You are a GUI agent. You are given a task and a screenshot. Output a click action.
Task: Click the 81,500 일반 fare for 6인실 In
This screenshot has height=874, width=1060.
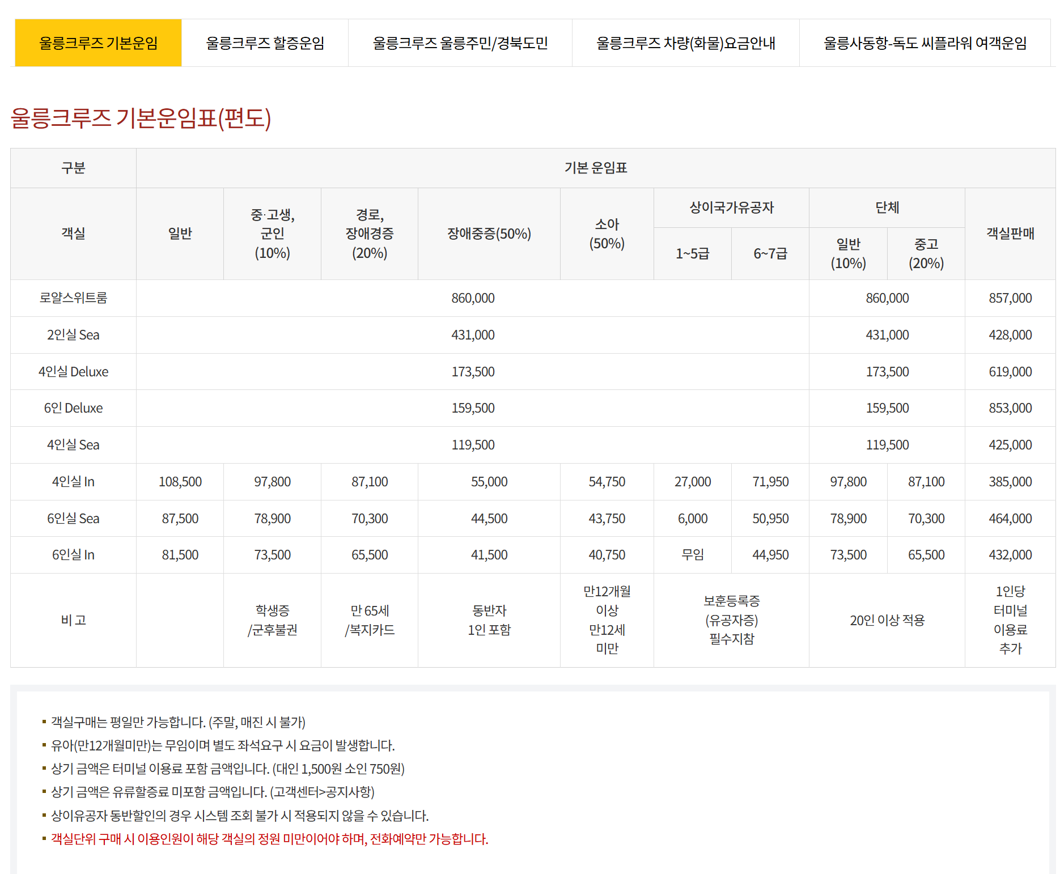point(180,555)
